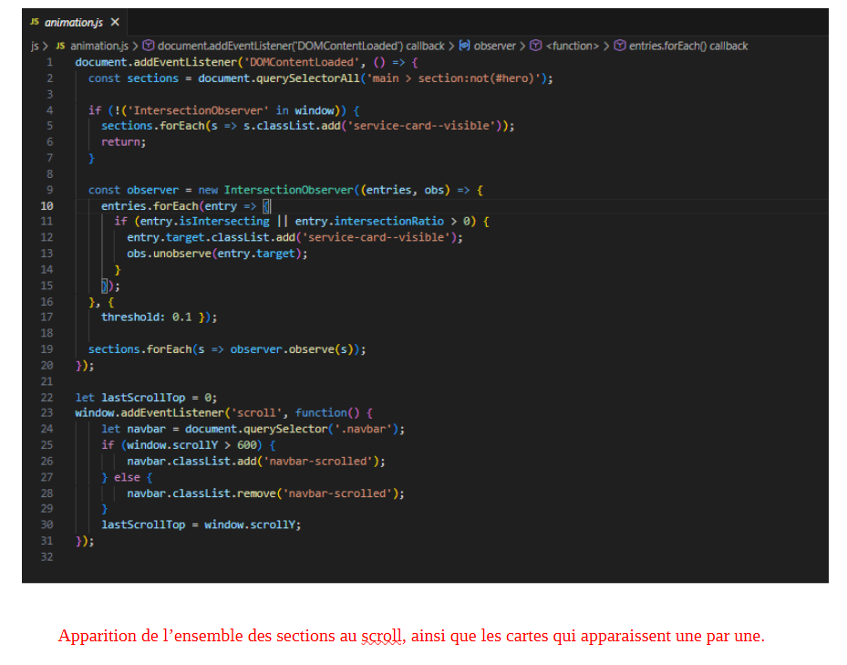Image resolution: width=847 pixels, height=665 pixels.
Task: Click observer.observe(s) on line 19
Action: (x=292, y=349)
